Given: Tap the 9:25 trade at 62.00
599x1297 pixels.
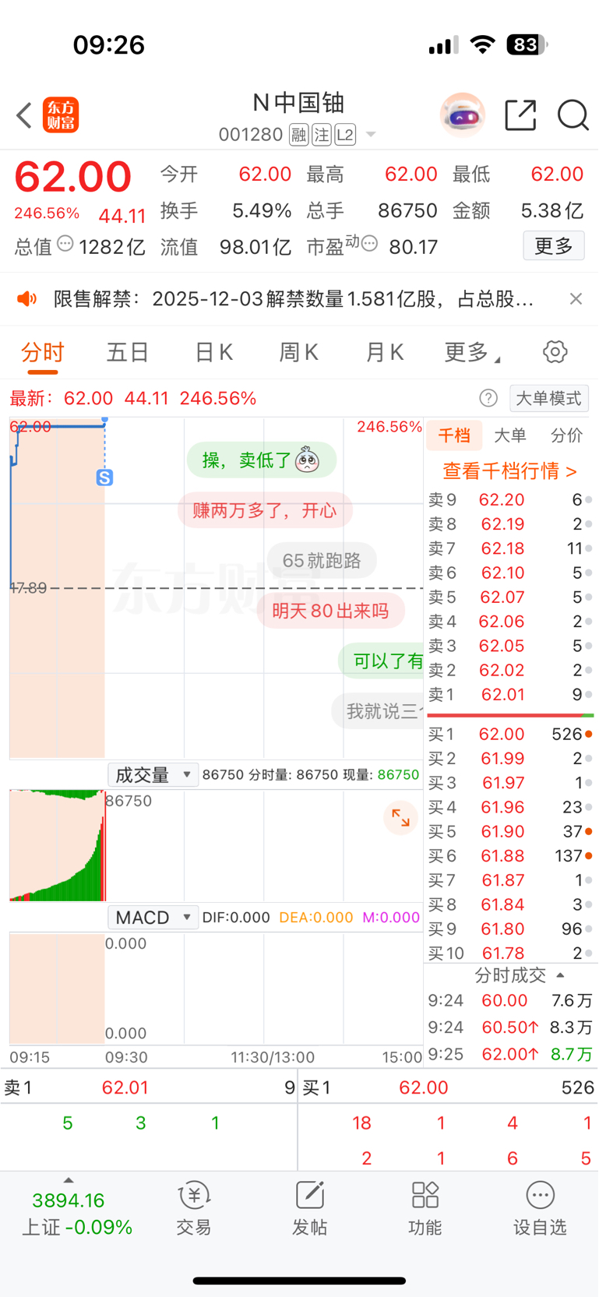Looking at the screenshot, I should click(510, 1055).
